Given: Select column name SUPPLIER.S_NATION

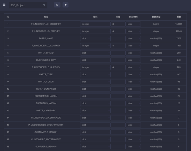Looking at the screenshot, I should click(46, 103).
